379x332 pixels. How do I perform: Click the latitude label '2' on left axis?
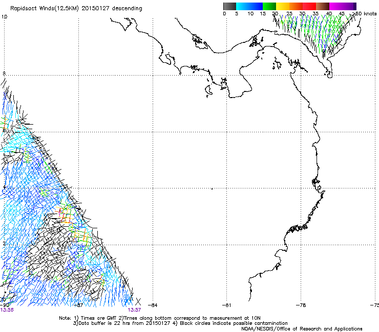(x=4, y=243)
